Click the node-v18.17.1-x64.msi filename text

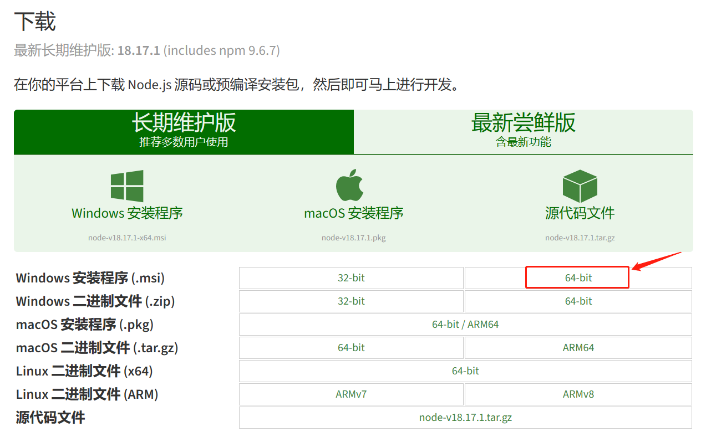click(127, 238)
